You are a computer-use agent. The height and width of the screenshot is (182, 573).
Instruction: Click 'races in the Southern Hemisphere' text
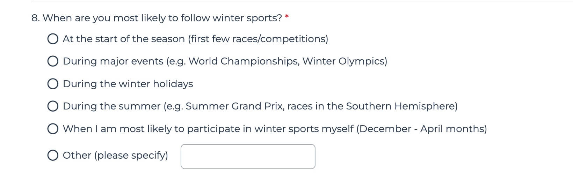[x=371, y=106]
